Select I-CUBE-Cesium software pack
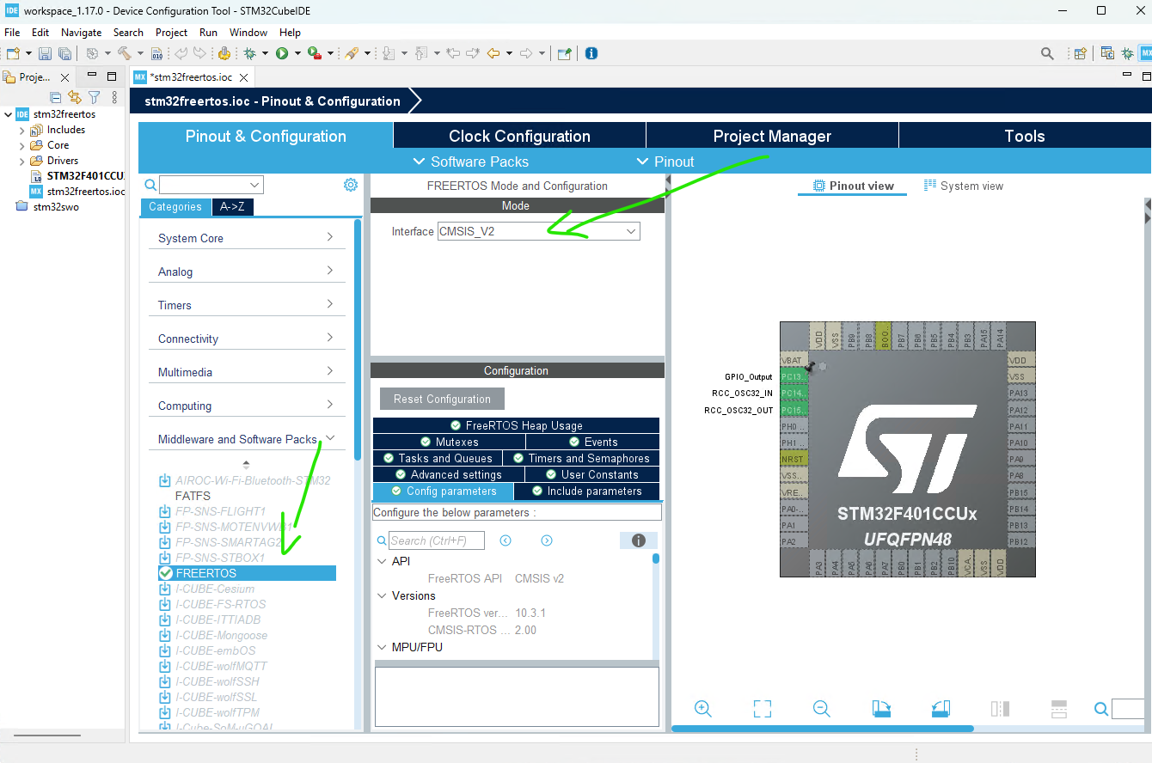The height and width of the screenshot is (763, 1152). 215,589
